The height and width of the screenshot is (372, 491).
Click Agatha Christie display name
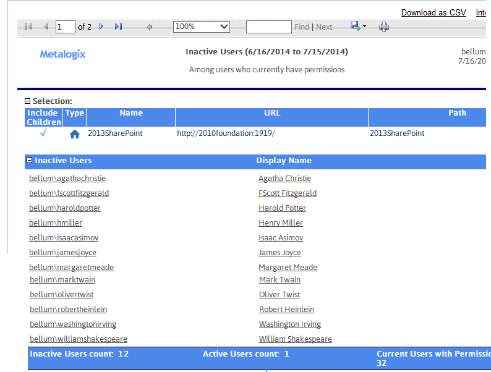point(284,179)
